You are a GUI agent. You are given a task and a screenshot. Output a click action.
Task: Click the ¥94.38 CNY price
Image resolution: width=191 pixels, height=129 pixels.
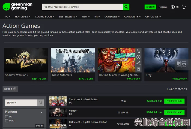point(133,79)
